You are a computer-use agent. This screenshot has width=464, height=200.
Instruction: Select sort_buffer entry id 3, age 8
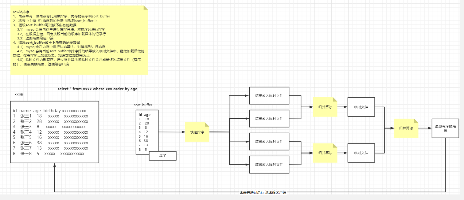143,128
